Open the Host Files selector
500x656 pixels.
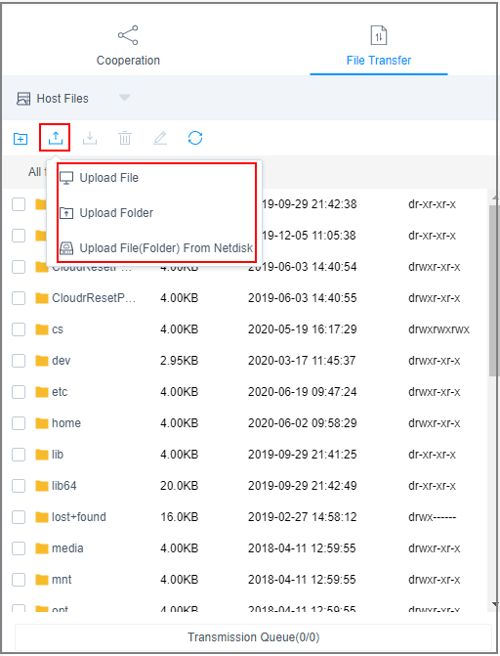[53, 99]
